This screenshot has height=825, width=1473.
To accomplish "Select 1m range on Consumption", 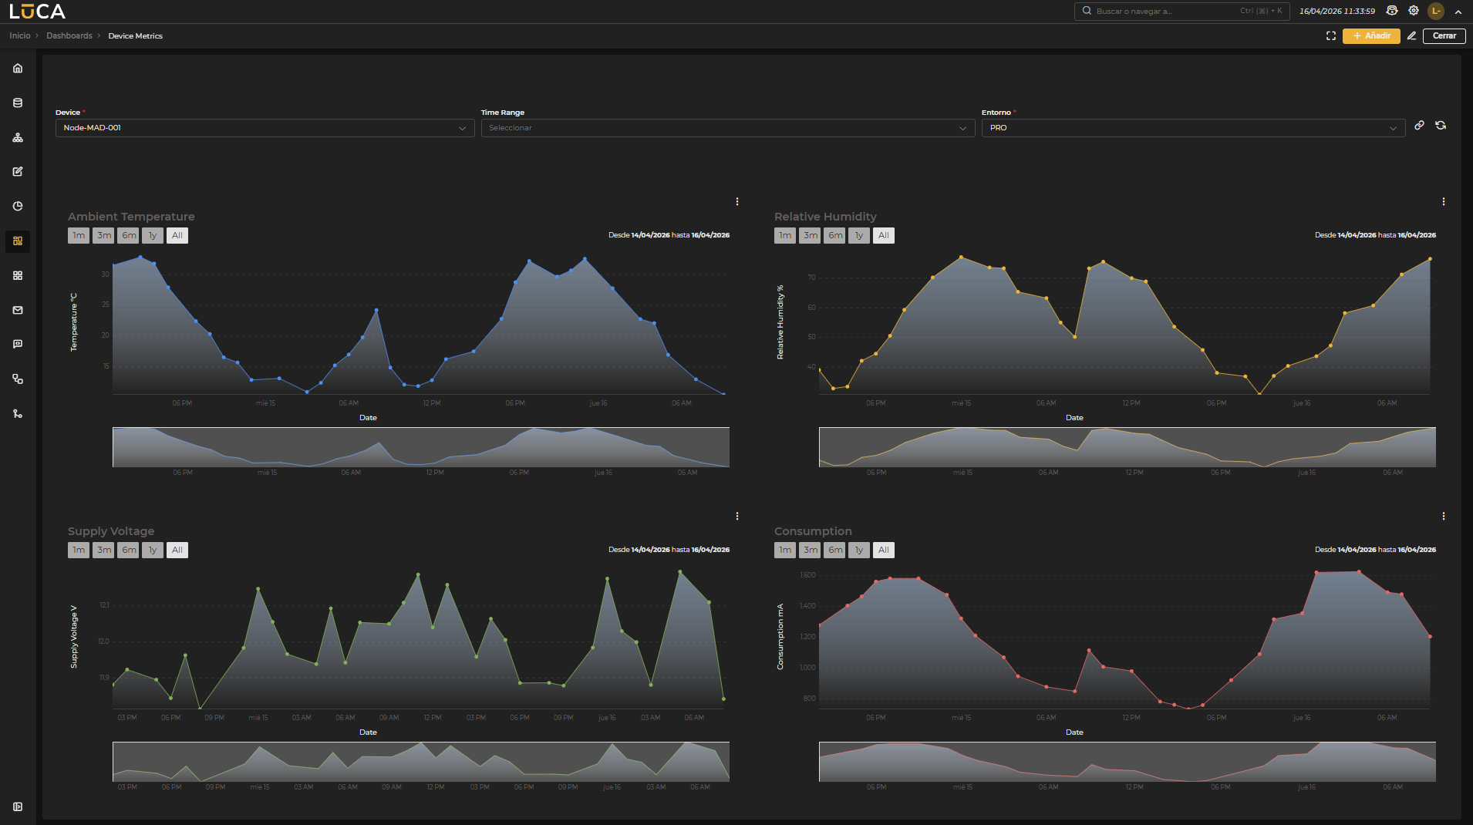I will click(785, 550).
